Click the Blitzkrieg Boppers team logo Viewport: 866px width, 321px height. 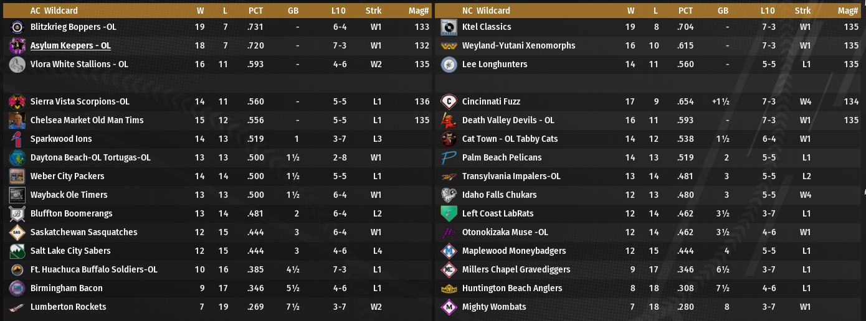tap(17, 27)
